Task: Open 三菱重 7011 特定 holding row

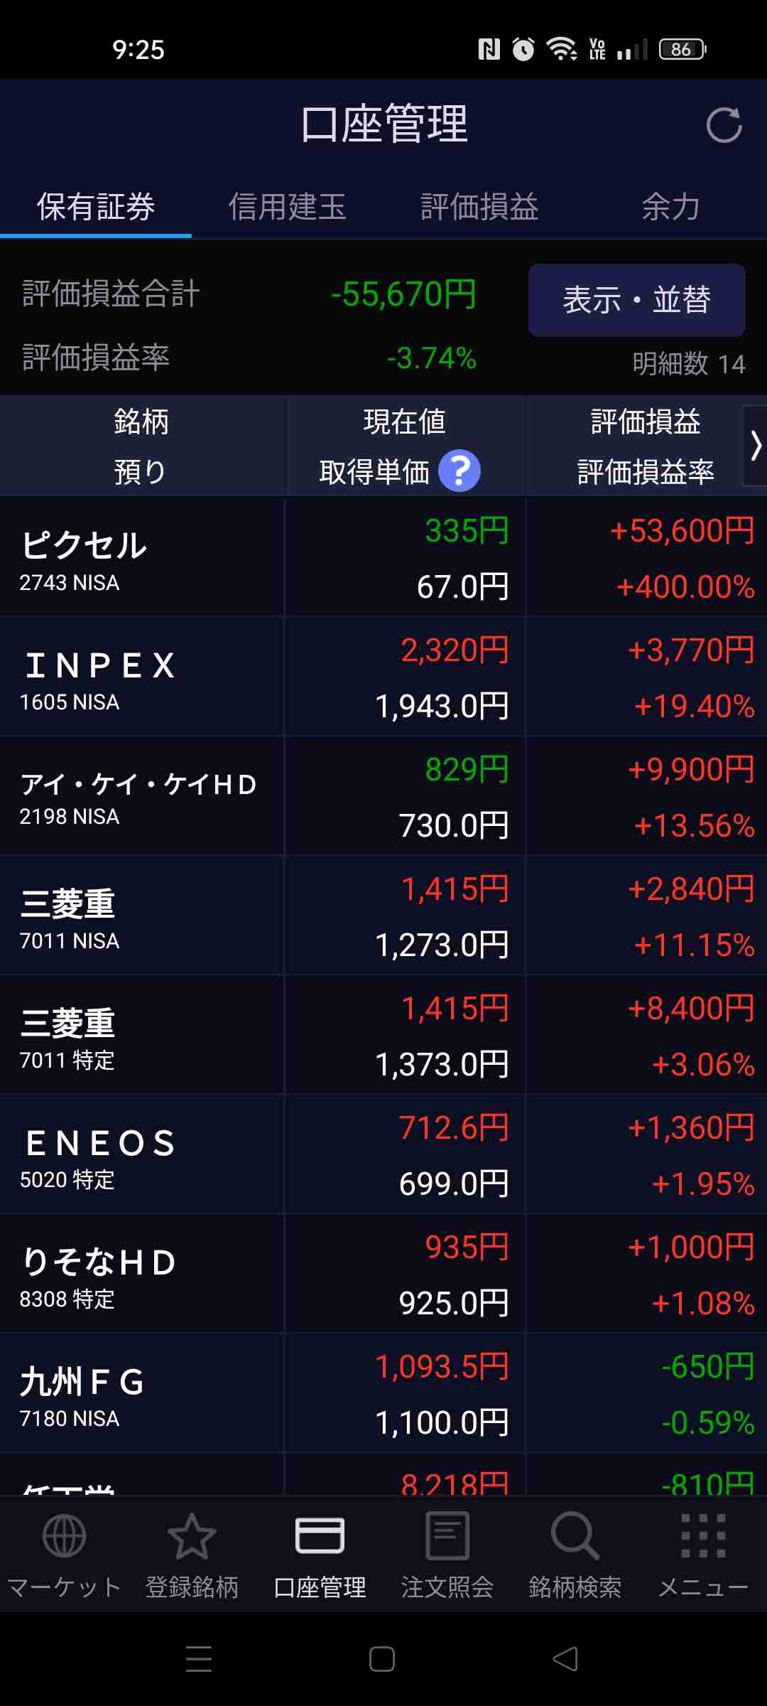Action: coord(383,1035)
